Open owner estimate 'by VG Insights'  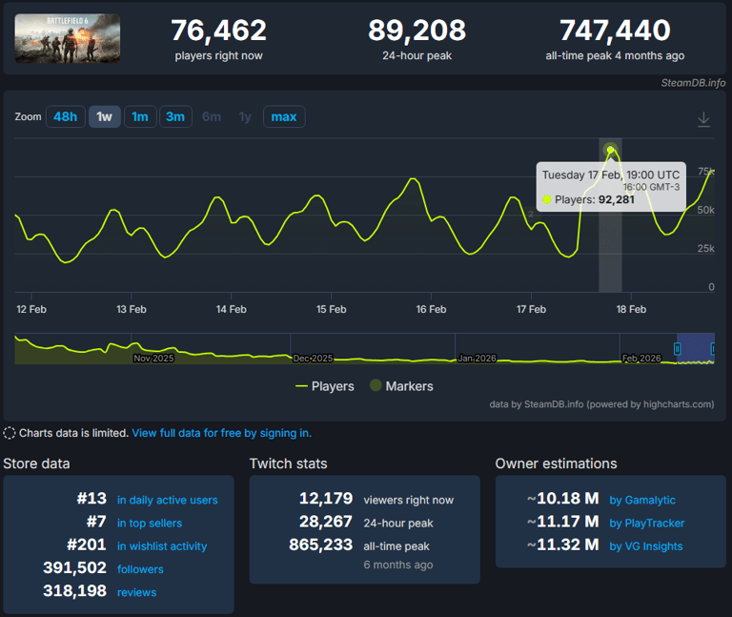646,546
